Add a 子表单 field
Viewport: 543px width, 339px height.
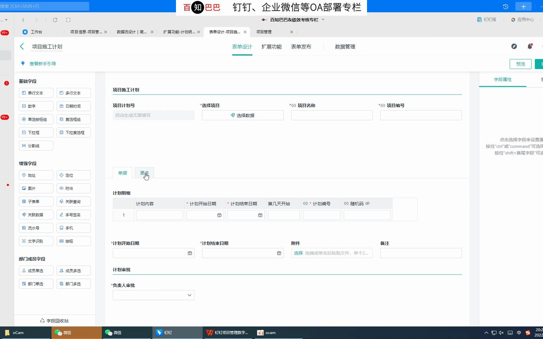tap(36, 202)
